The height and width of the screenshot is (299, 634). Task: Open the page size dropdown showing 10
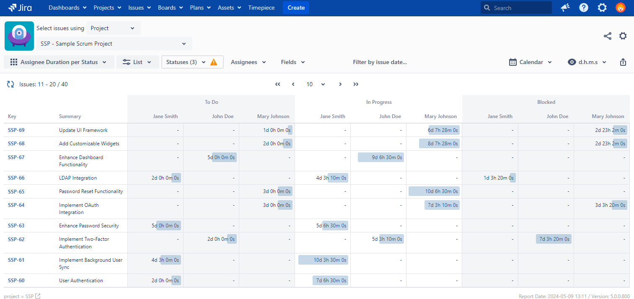[x=314, y=84]
